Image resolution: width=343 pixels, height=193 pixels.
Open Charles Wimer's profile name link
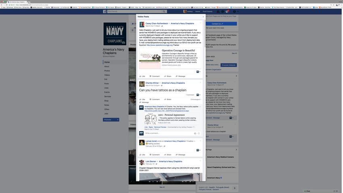152,83
